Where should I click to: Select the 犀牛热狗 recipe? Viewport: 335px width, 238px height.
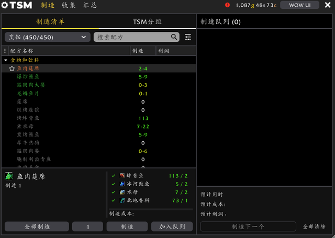(x=99, y=143)
